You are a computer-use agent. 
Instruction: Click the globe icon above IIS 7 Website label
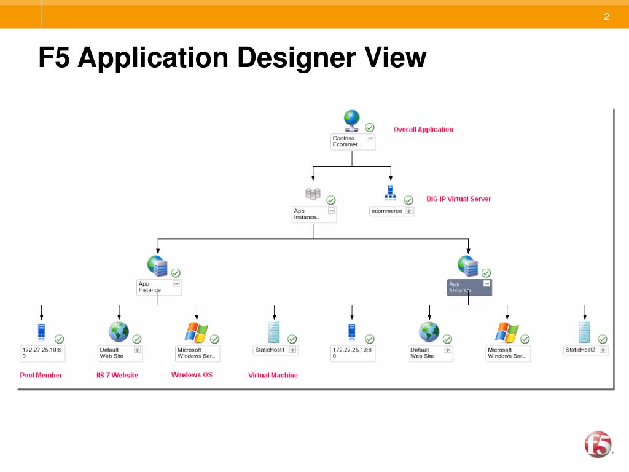[119, 332]
